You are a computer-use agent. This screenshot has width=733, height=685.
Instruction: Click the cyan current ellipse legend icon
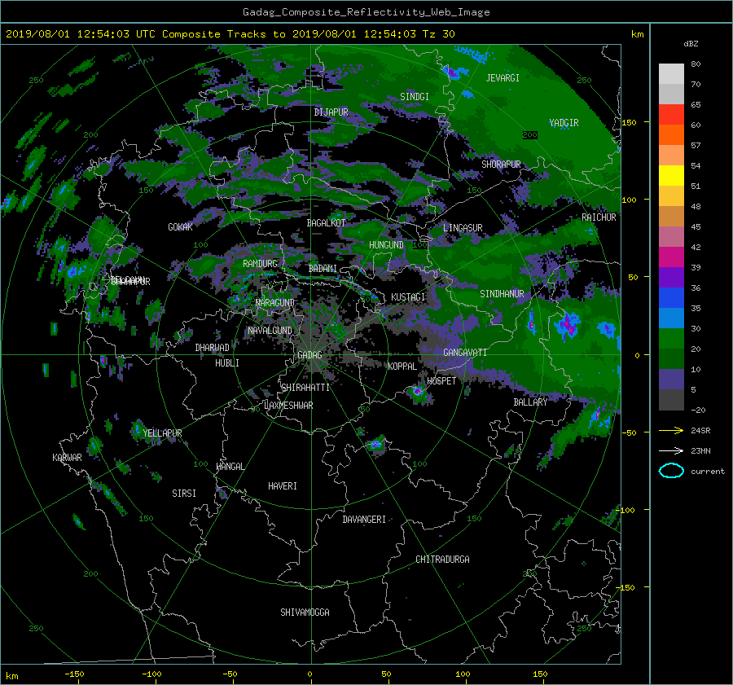(671, 471)
